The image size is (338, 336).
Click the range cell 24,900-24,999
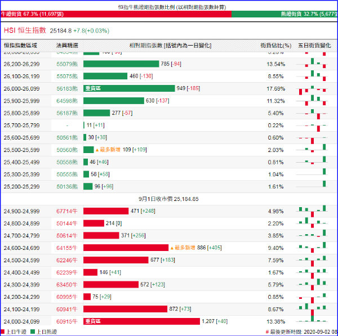click(x=21, y=211)
